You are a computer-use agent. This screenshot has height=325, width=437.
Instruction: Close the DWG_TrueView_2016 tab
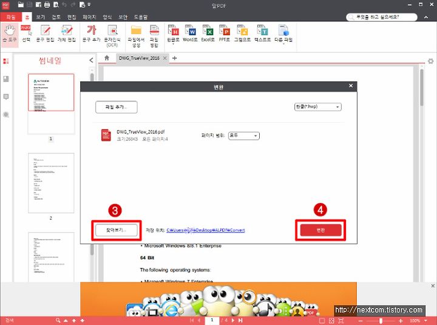(164, 58)
